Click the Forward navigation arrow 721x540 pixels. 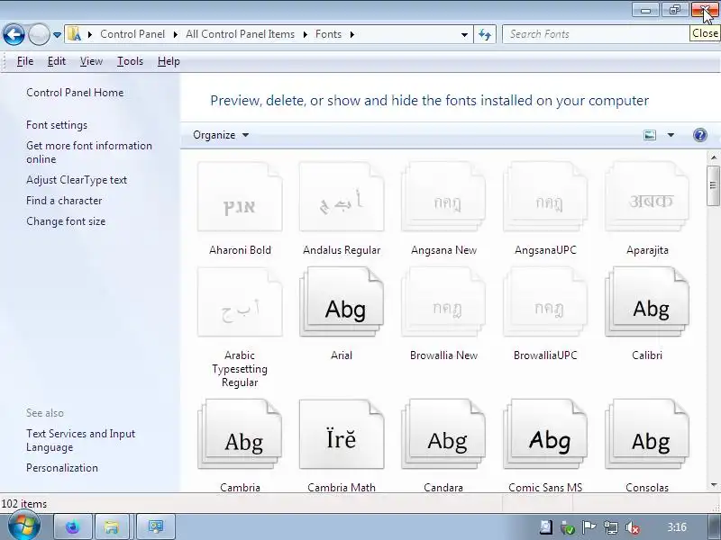point(39,34)
